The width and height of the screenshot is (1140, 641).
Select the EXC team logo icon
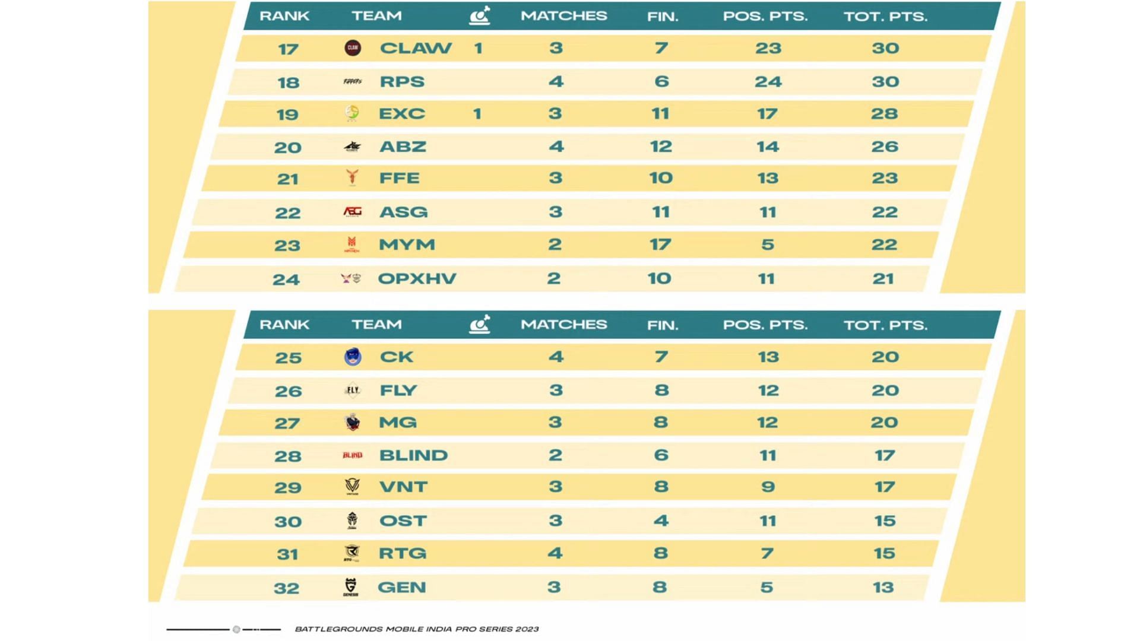click(352, 113)
